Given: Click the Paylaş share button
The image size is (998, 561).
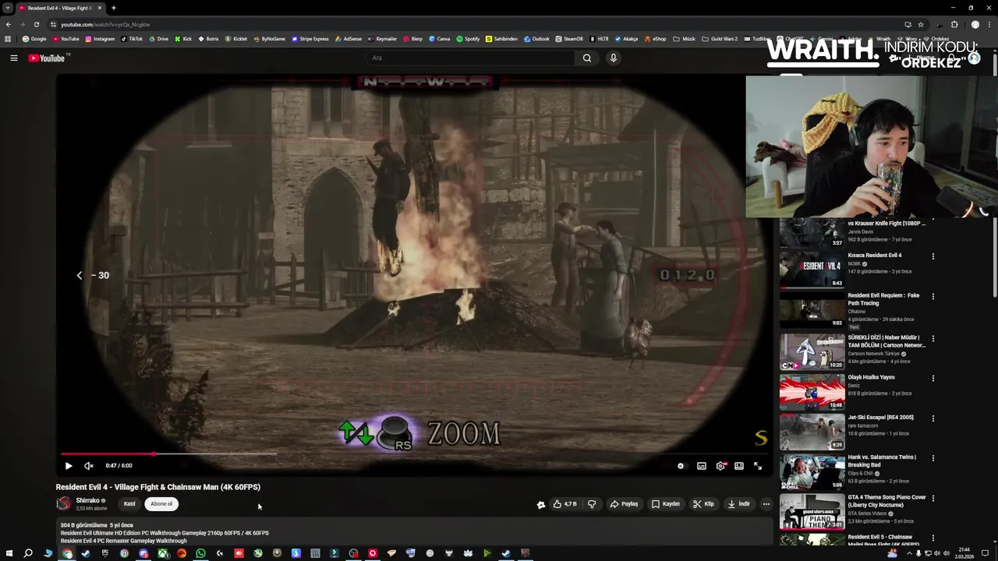Looking at the screenshot, I should pos(624,504).
